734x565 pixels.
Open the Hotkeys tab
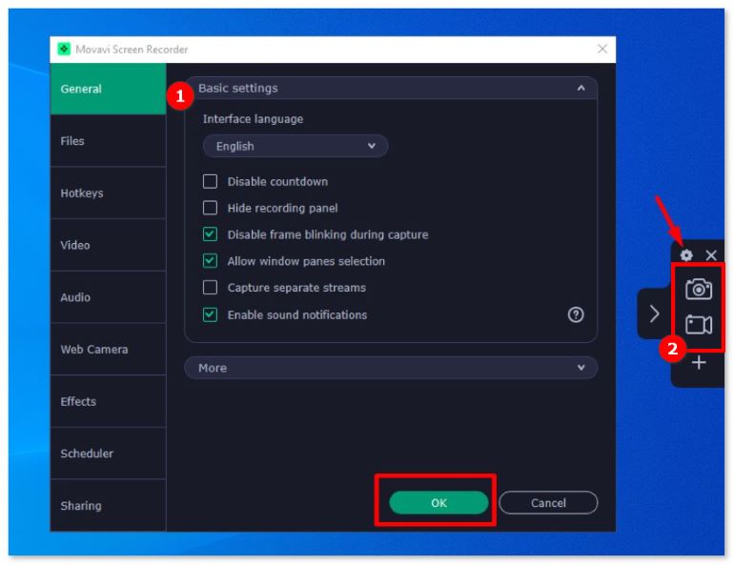108,192
